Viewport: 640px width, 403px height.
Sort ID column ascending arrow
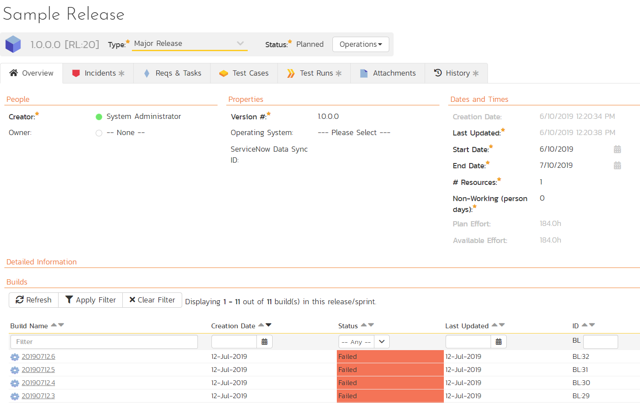(585, 325)
